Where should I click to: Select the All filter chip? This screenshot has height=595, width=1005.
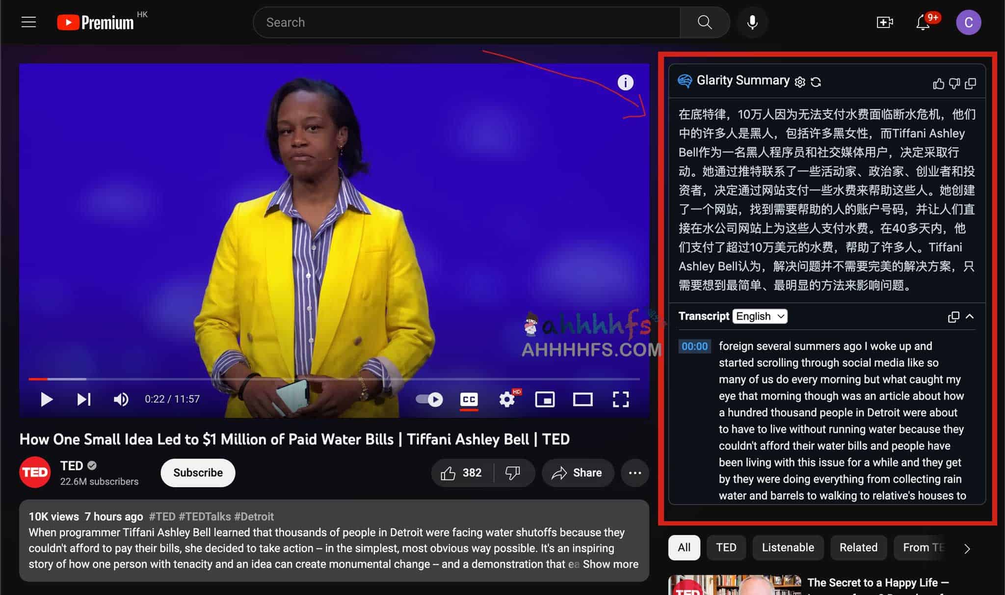tap(684, 547)
